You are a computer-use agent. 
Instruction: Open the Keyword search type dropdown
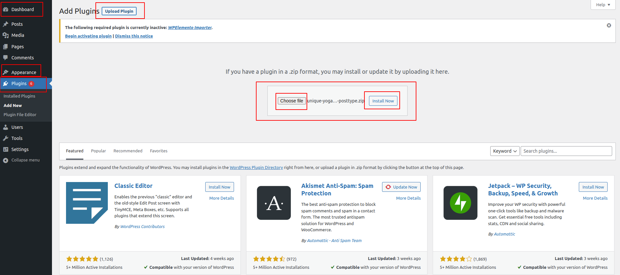pos(505,151)
